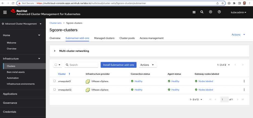Toggle the bulk select checkbox in the toolbar
The width and height of the screenshot is (253, 118).
(x=56, y=65)
